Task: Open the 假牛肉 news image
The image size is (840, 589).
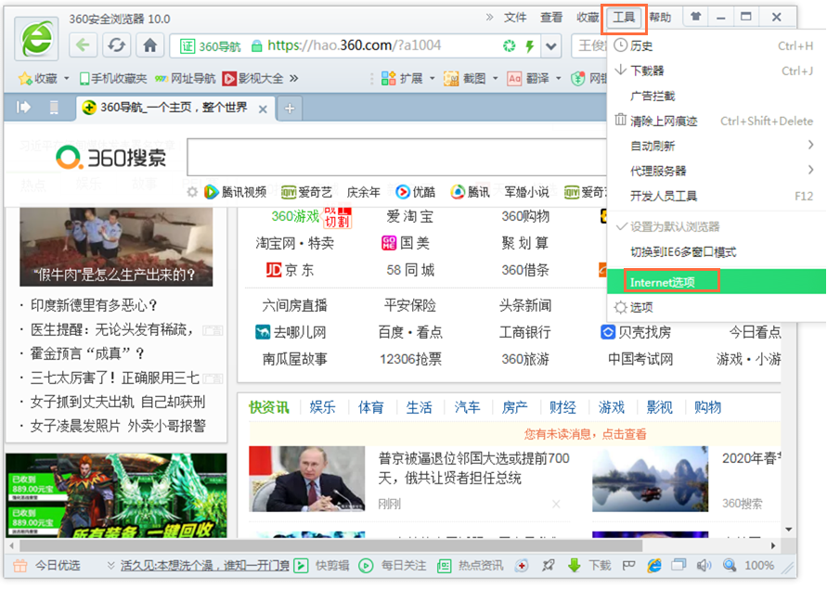Action: [116, 247]
